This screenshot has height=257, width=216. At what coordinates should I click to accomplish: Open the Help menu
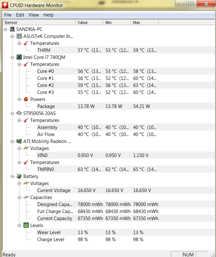48,15
